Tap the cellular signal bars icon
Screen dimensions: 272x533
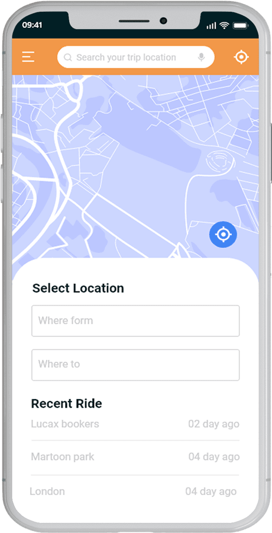point(212,25)
